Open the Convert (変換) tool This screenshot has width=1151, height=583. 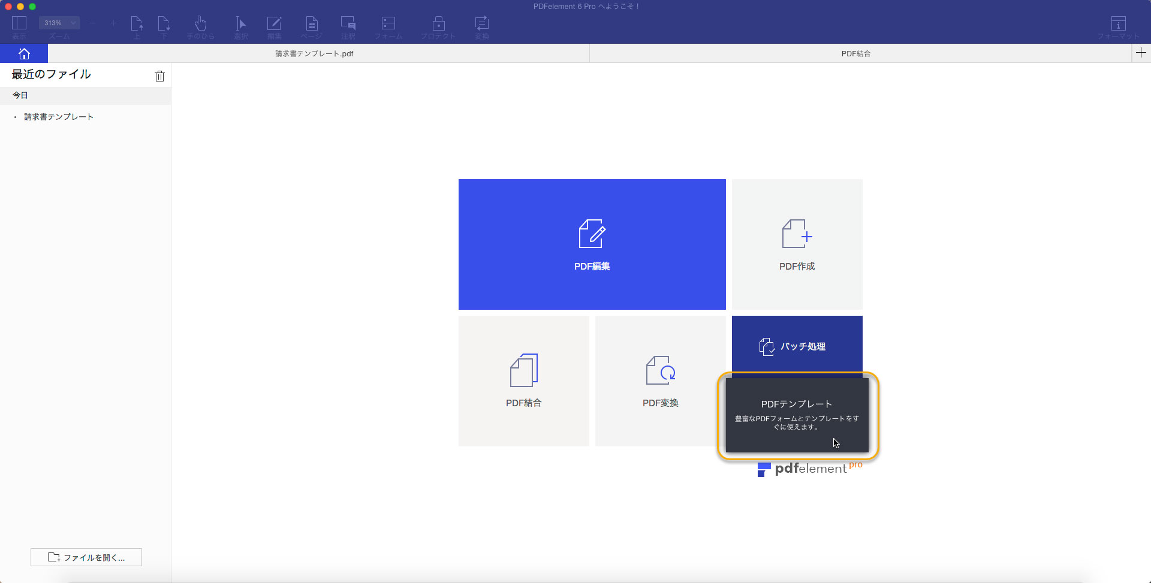(482, 23)
